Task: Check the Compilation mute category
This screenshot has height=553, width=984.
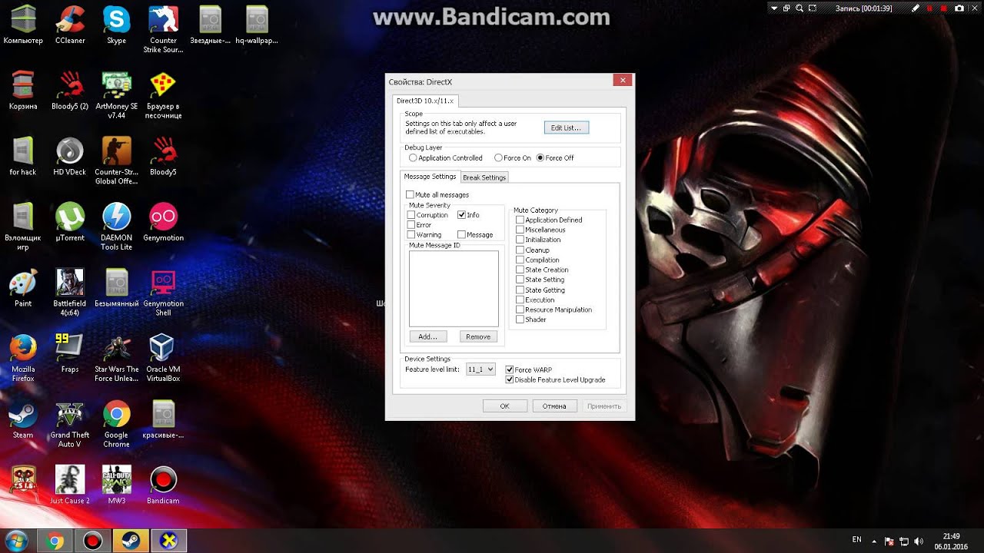Action: coord(520,260)
